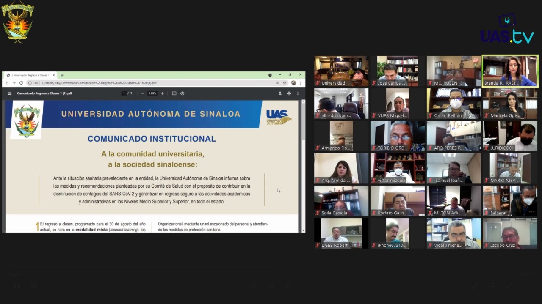
Task: Open the Chrome profile avatar
Action: (293, 83)
